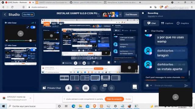This screenshot has height=109, width=195.
Task: Open the JCPOS2021-master.zip download
Action: tap(16, 98)
